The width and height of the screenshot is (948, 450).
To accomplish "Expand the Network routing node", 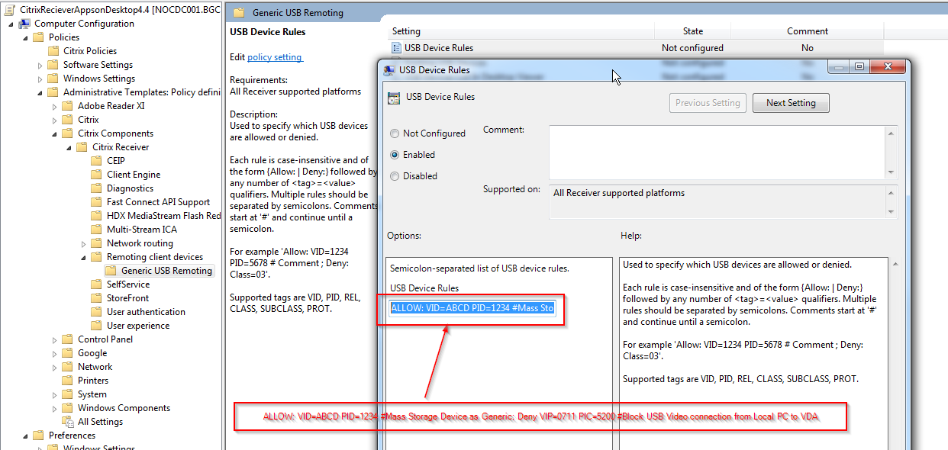I will point(83,244).
